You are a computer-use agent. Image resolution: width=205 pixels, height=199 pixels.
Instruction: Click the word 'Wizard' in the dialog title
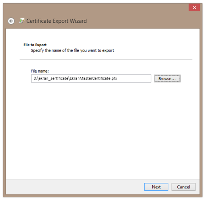coord(78,21)
